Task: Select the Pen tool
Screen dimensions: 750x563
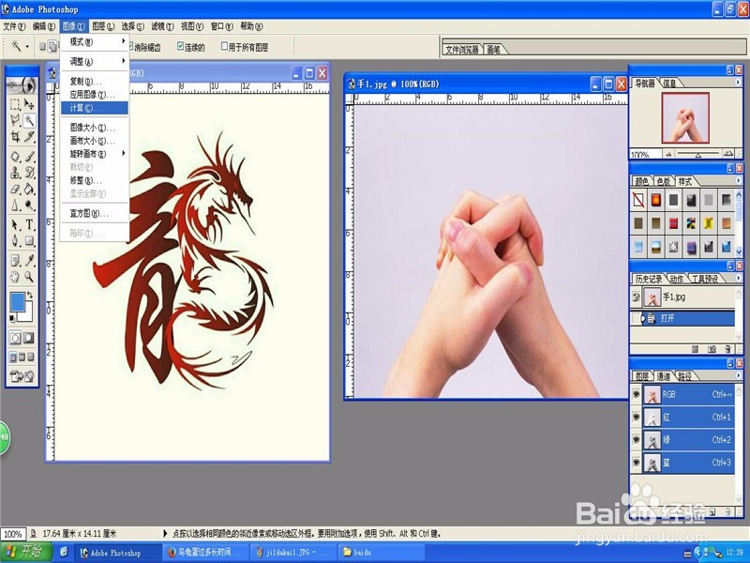Action: pos(15,240)
